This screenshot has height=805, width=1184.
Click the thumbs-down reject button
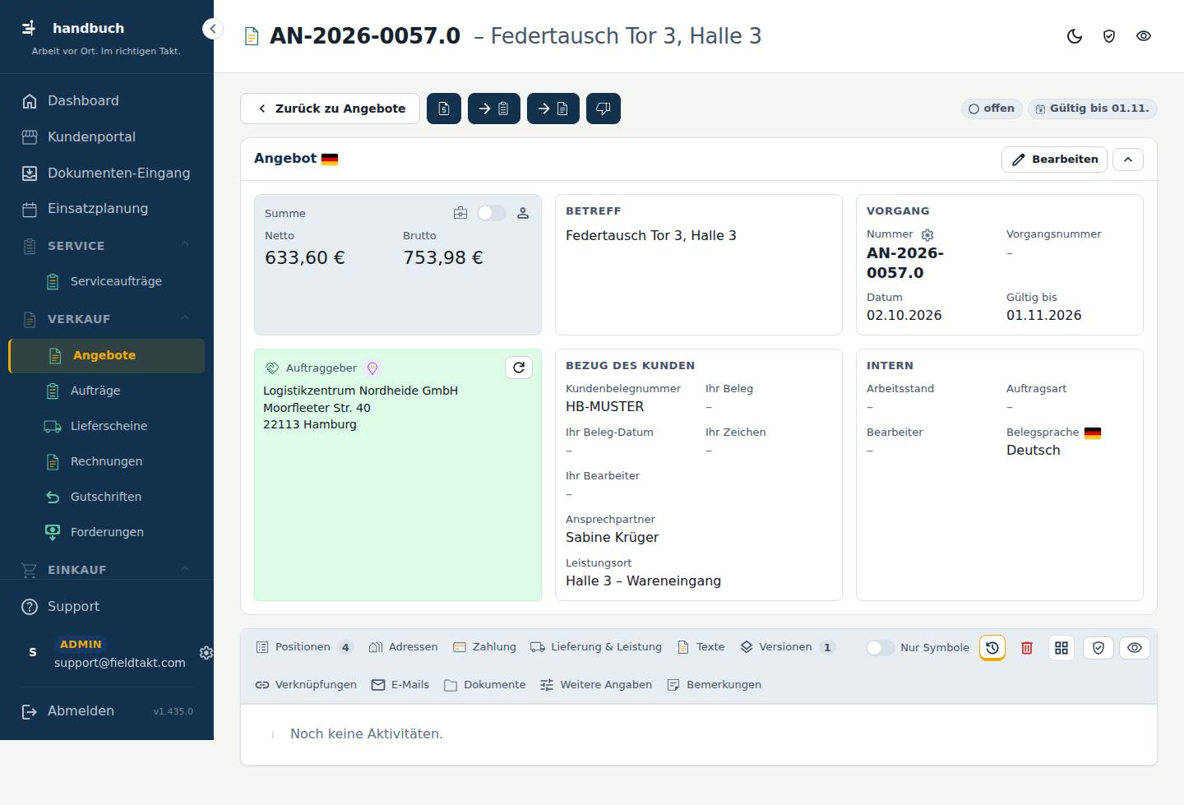tap(604, 109)
